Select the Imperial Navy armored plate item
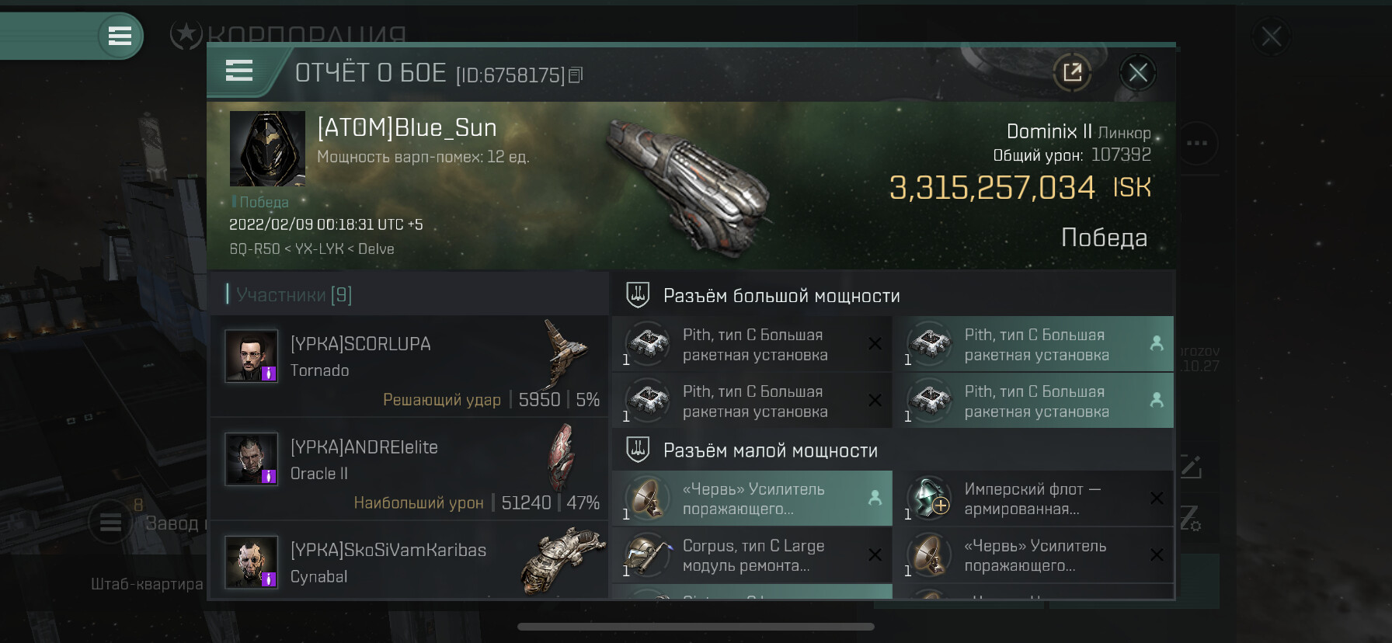1392x643 pixels. click(1033, 499)
